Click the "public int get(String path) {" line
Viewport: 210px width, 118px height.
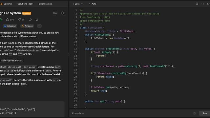click(x=105, y=101)
